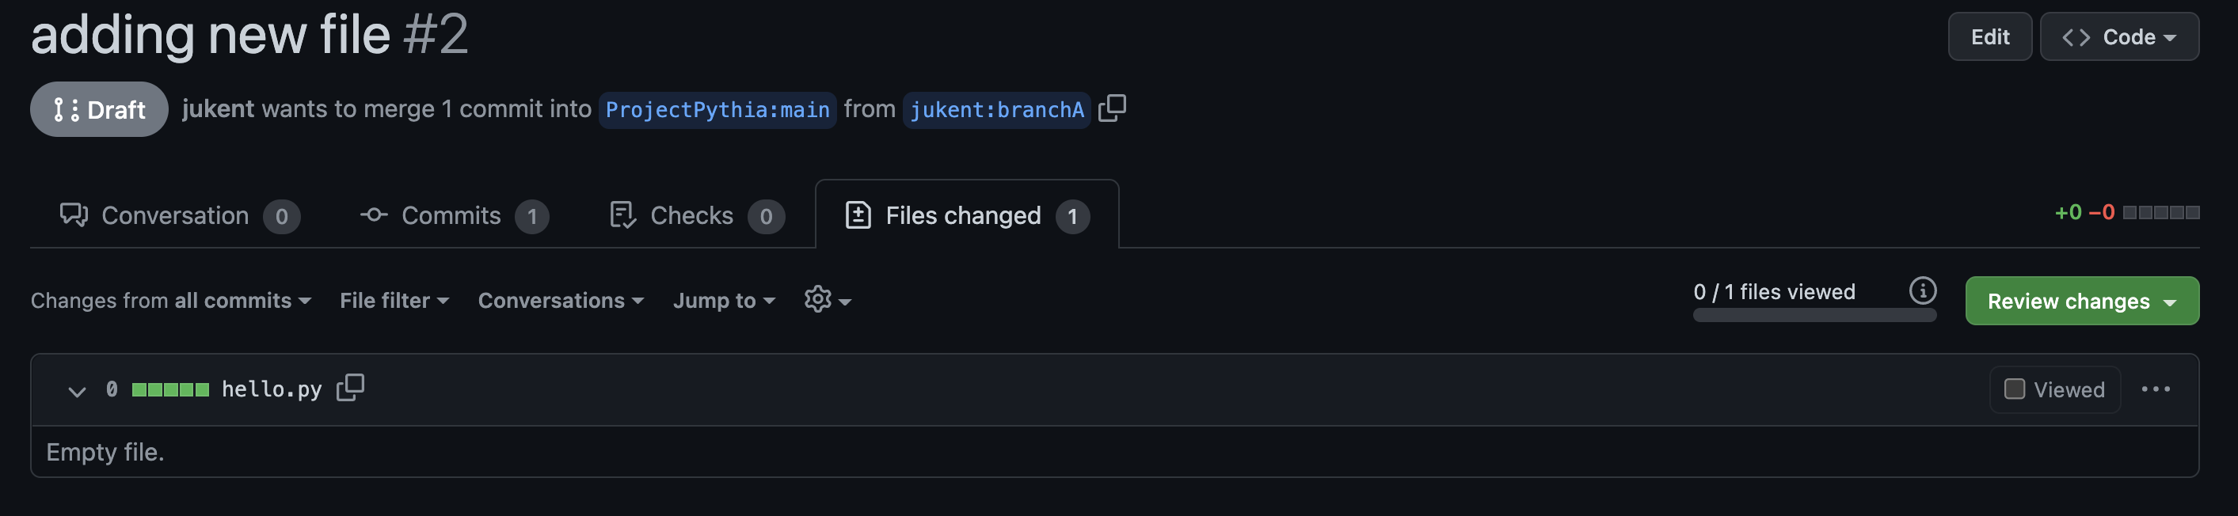The image size is (2238, 516).
Task: Click the files viewed progress bar
Action: tap(1814, 315)
